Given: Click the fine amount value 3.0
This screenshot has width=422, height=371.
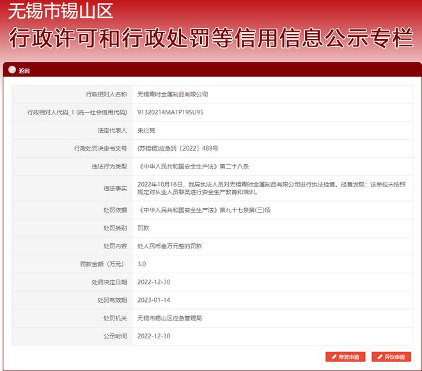Looking at the screenshot, I should click(x=142, y=264).
